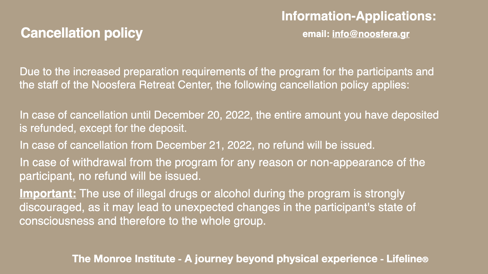
Task: Click the "email:" label before the address
Action: (316, 34)
